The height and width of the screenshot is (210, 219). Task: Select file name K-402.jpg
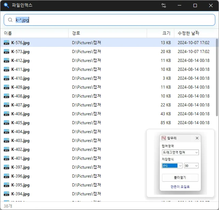pos(20,149)
